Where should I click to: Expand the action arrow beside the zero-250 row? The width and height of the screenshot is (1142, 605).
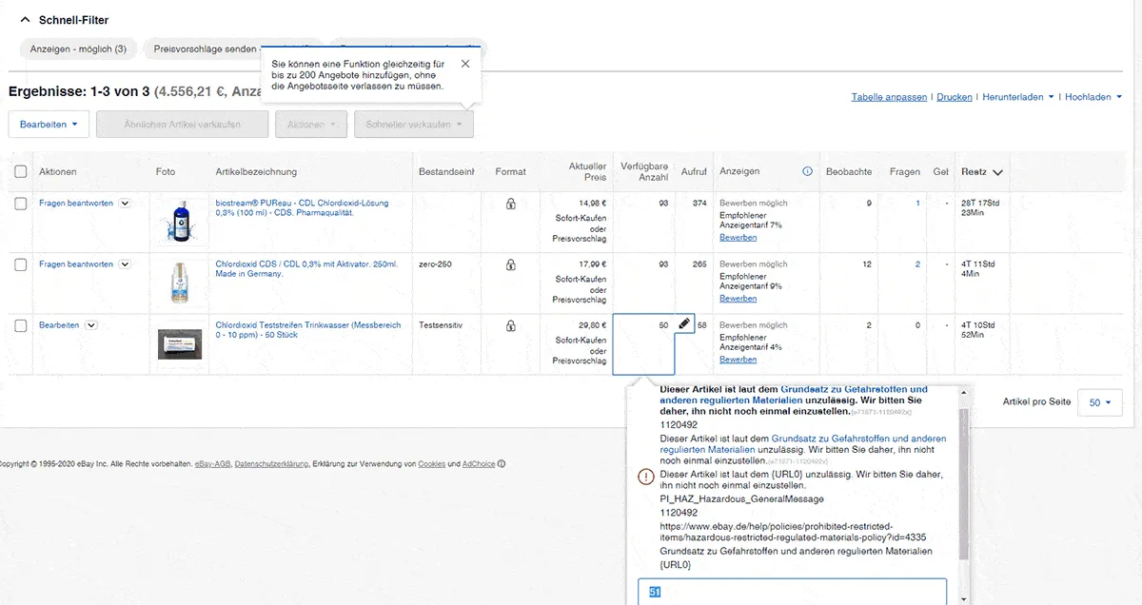coord(125,263)
